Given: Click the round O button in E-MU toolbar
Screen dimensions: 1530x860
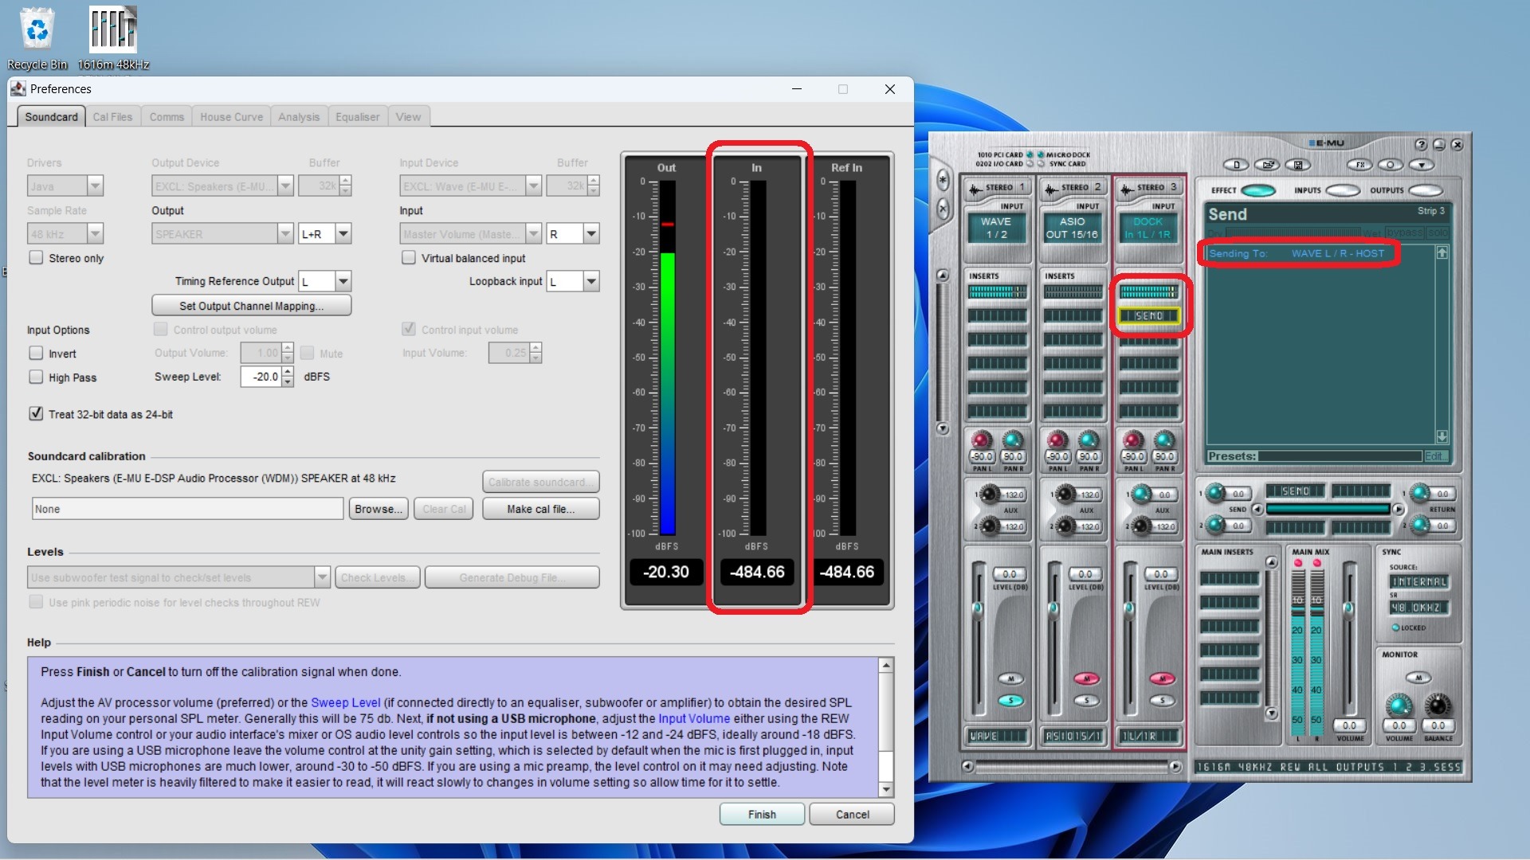Looking at the screenshot, I should (x=1391, y=165).
